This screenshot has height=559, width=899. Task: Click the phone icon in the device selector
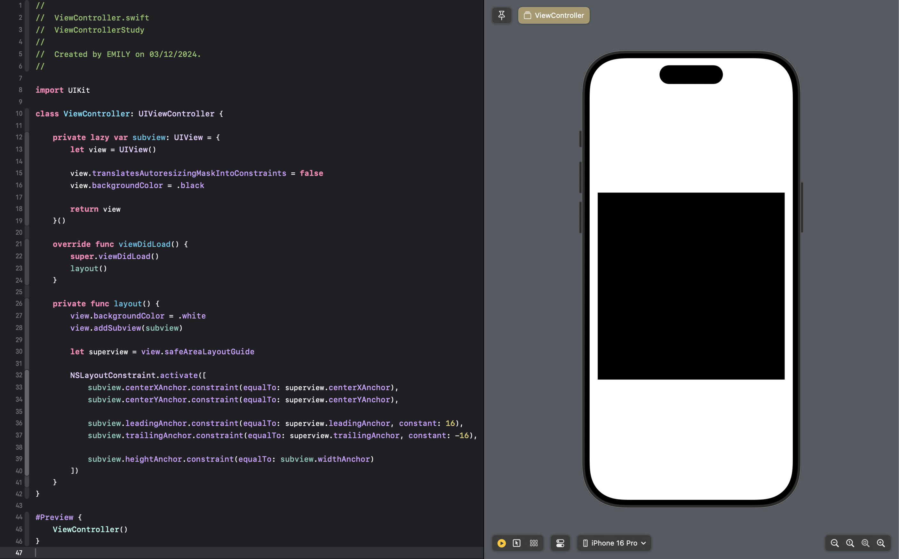point(585,543)
